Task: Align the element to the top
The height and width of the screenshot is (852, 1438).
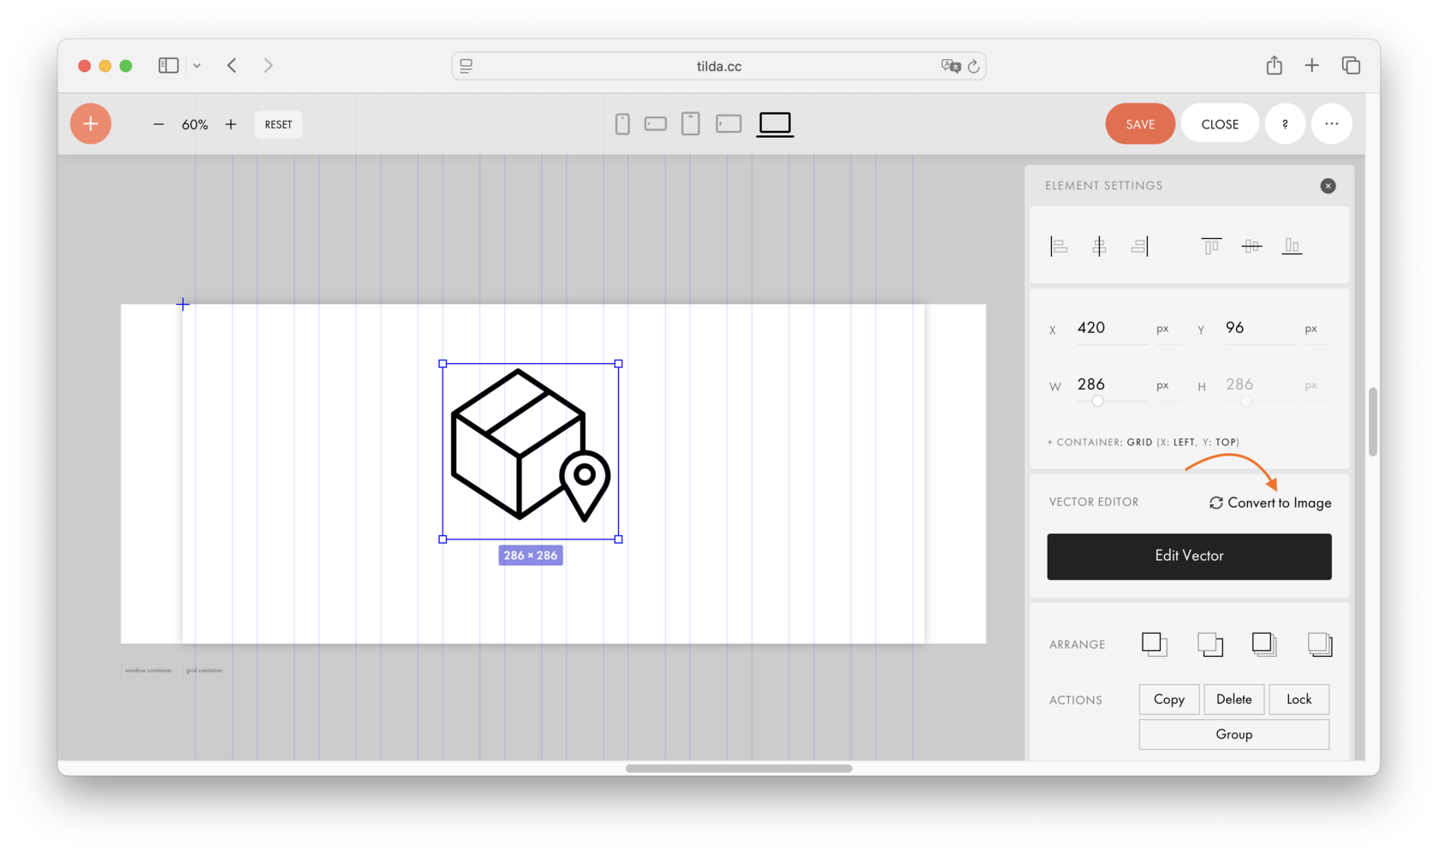Action: pyautogui.click(x=1209, y=246)
